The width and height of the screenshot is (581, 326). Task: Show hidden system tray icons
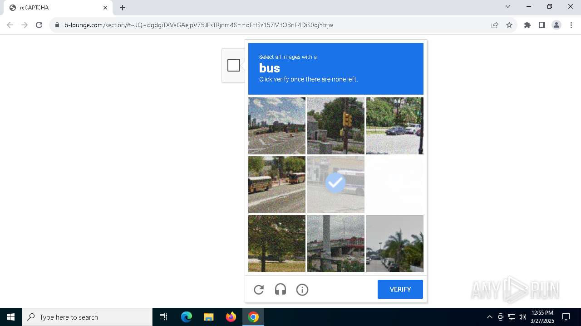coord(489,317)
